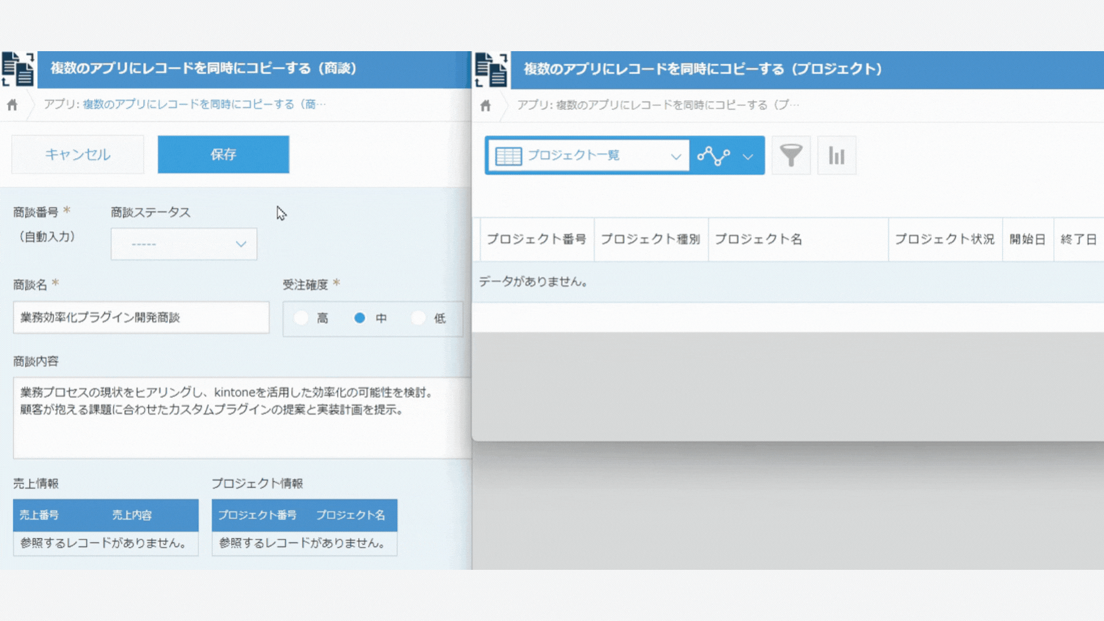The height and width of the screenshot is (621, 1104).
Task: Click the (自動入力) text under 商談番号
Action: [x=47, y=237]
